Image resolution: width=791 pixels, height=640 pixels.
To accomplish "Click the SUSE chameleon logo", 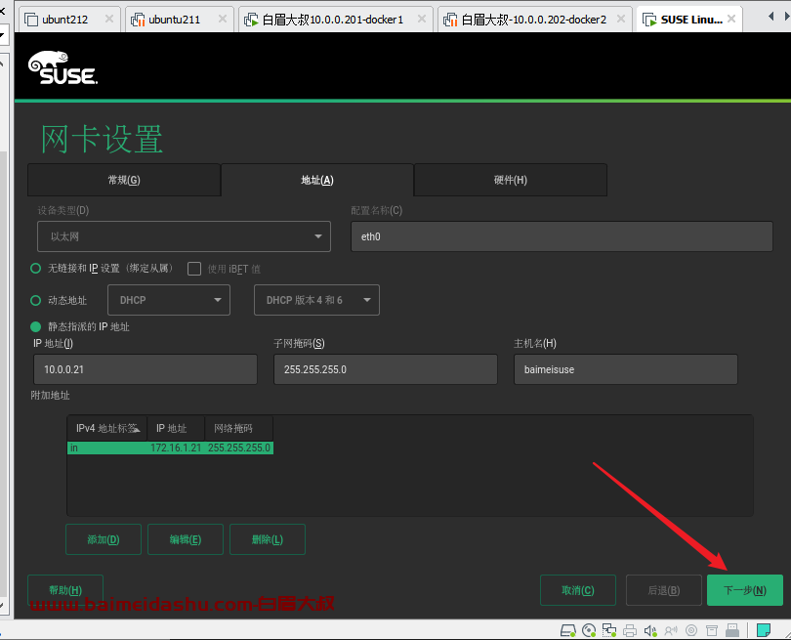I will [x=63, y=67].
